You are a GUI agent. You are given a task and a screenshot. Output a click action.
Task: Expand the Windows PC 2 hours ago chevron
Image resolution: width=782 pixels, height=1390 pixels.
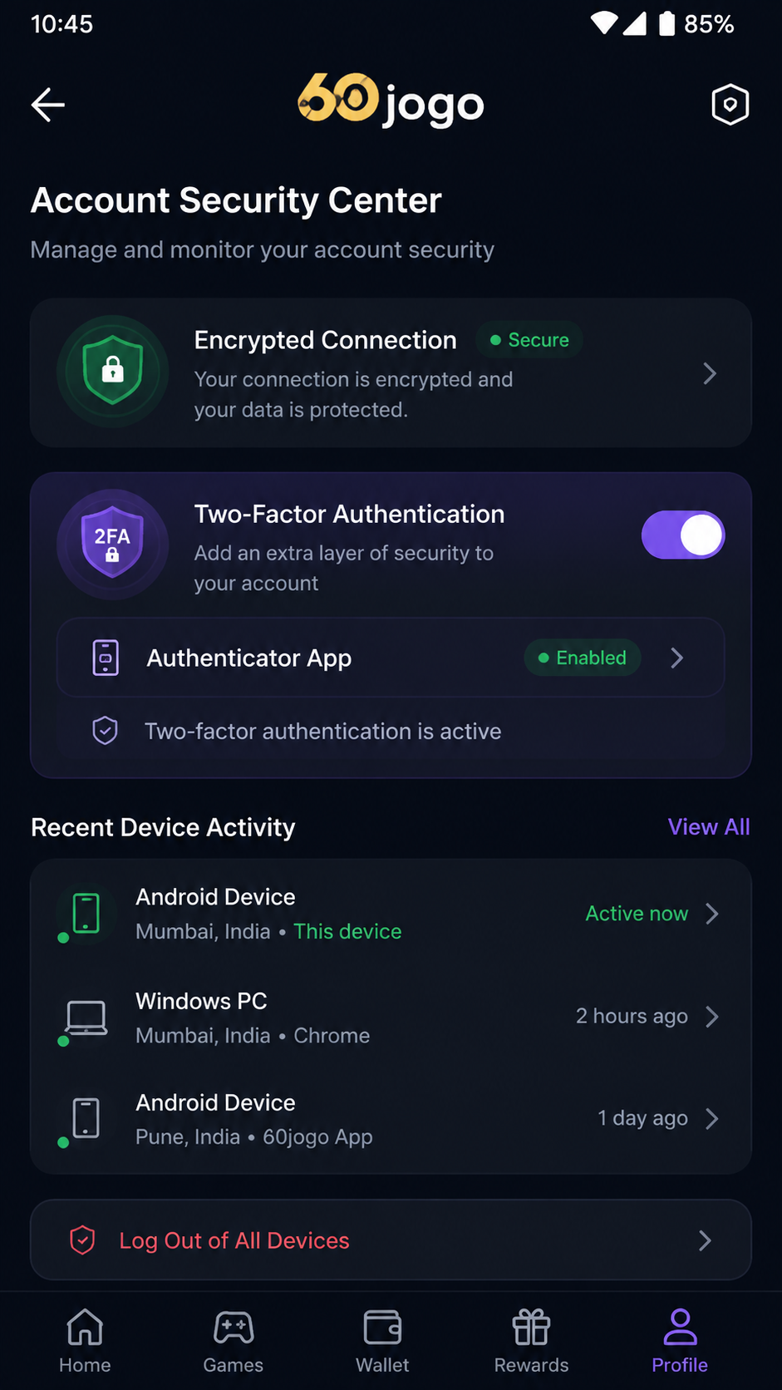[712, 1017]
